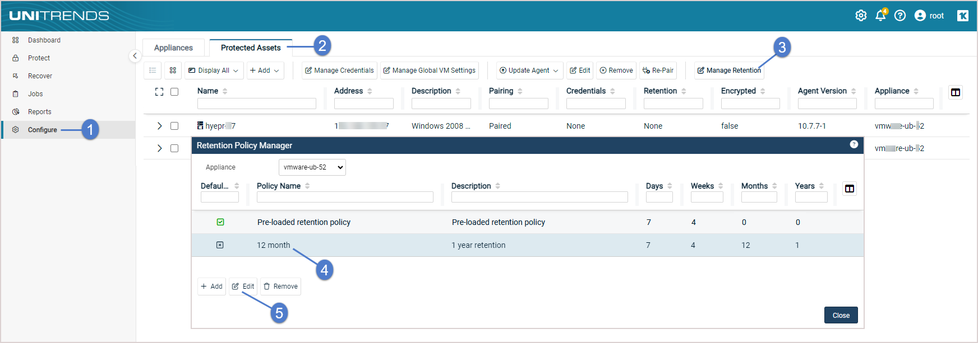
Task: View notifications via the bell icon
Action: pos(880,15)
